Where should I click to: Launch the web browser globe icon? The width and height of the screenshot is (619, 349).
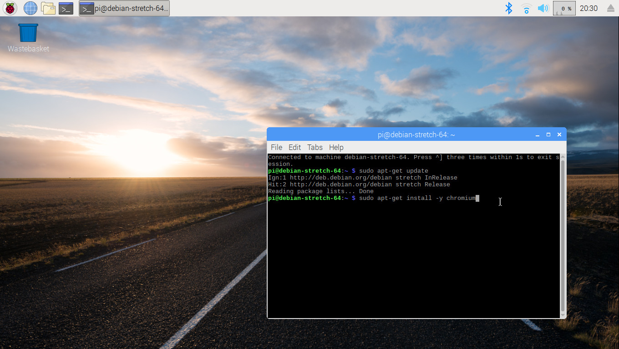click(x=30, y=8)
